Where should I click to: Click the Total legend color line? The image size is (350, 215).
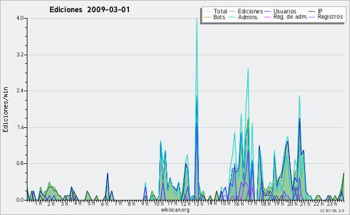tap(207, 12)
